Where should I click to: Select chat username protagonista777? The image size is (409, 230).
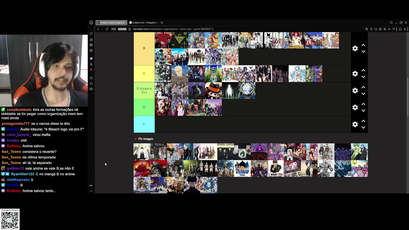[x=16, y=124]
